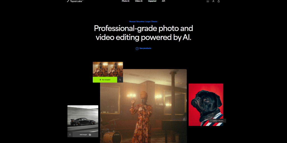
Task: Click the Topaz Labs logo
Action: 75,1
